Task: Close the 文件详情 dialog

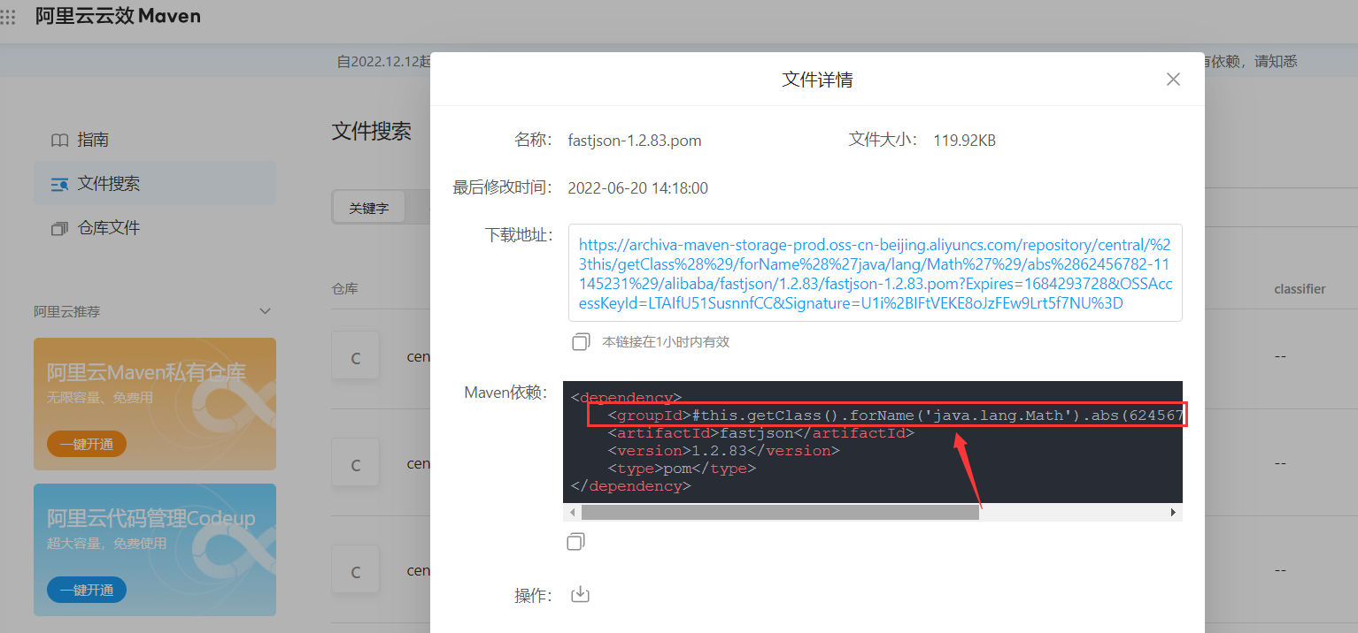Action: point(1173,80)
